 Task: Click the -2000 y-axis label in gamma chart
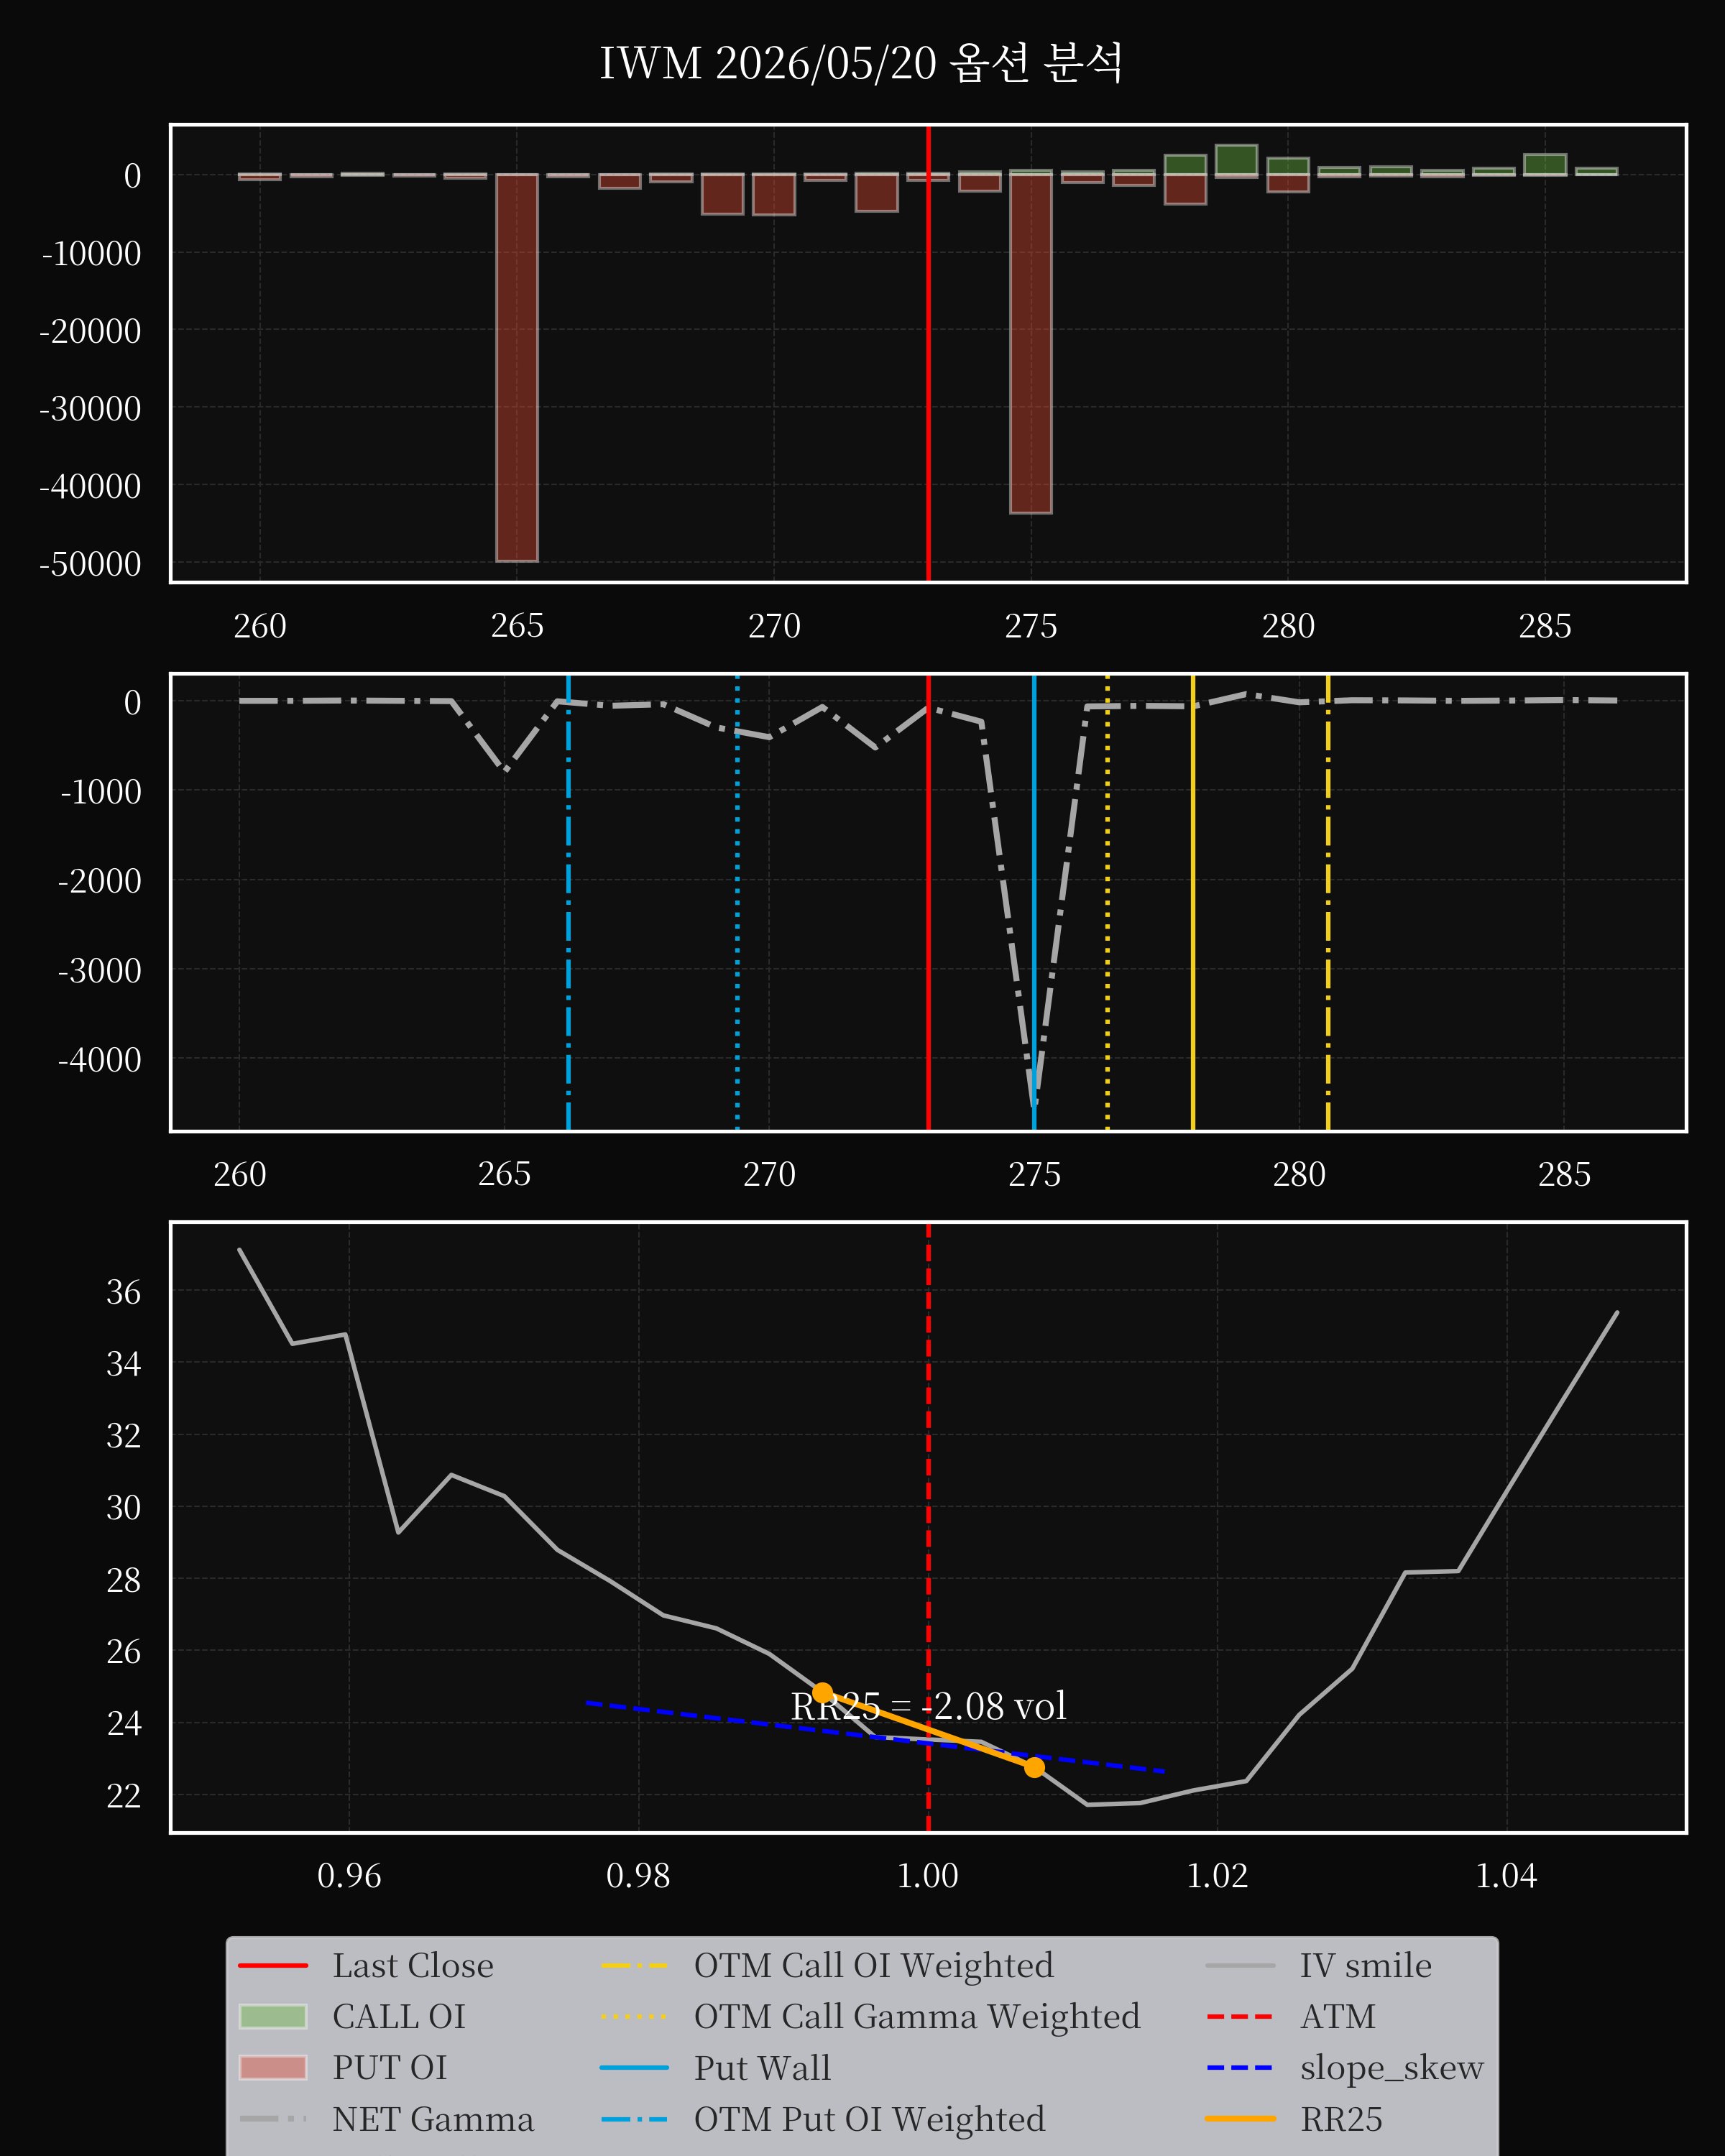[x=99, y=880]
